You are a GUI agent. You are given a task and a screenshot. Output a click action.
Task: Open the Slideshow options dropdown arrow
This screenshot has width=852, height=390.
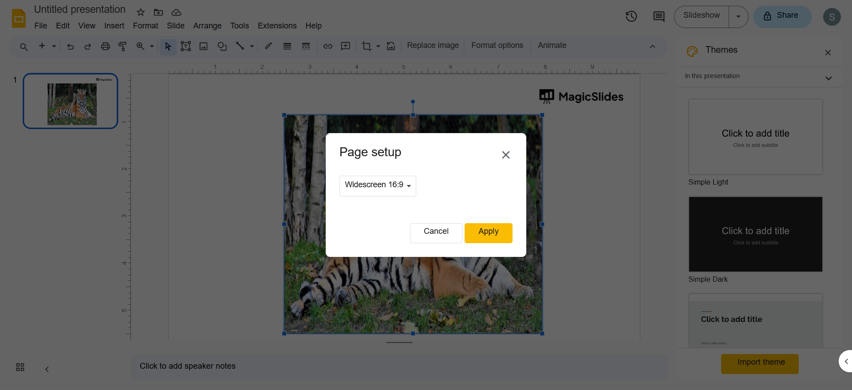[738, 17]
